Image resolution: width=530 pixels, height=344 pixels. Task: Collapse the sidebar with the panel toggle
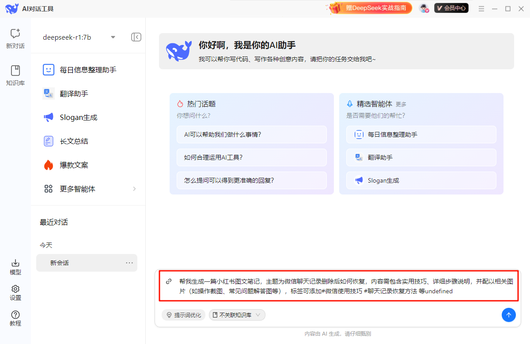click(136, 37)
